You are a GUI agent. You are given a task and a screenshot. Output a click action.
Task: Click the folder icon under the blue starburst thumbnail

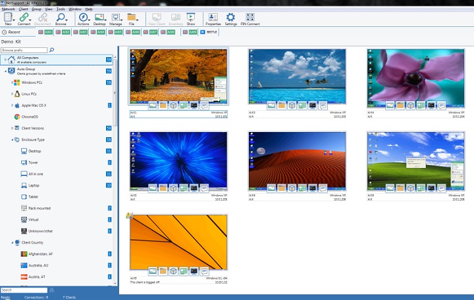tap(163, 188)
